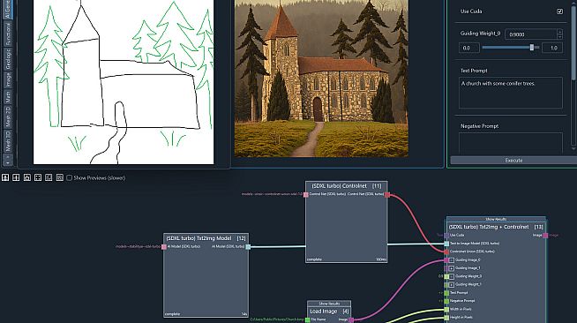Click the sixth graph toolbar icon beside Show Previews checkbox
The height and width of the screenshot is (323, 577).
[x=60, y=177]
